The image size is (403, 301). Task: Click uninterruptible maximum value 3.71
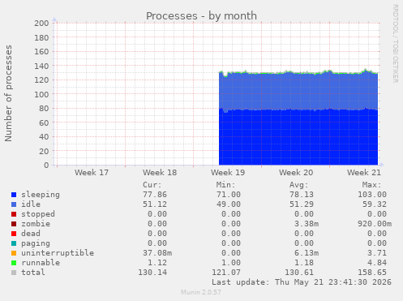[x=377, y=253]
